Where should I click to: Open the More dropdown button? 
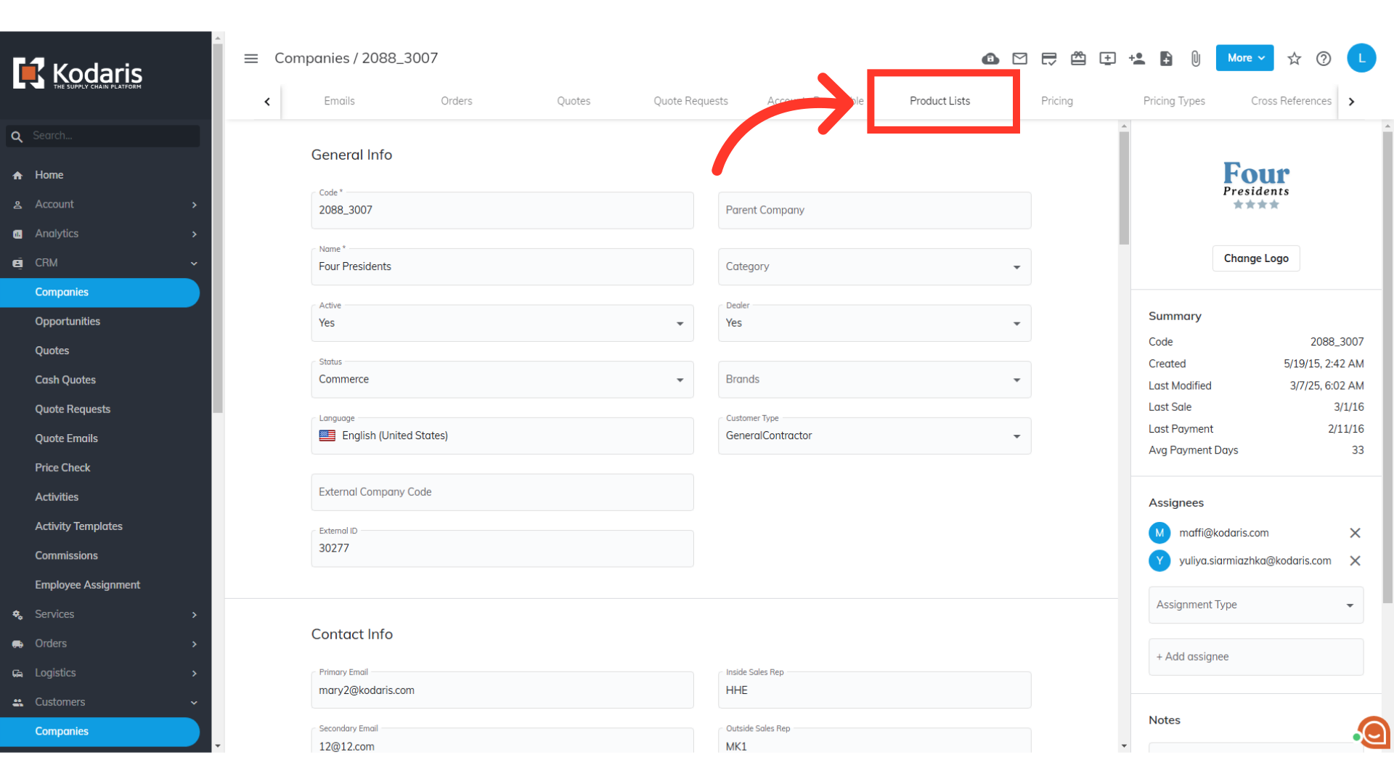pyautogui.click(x=1244, y=58)
